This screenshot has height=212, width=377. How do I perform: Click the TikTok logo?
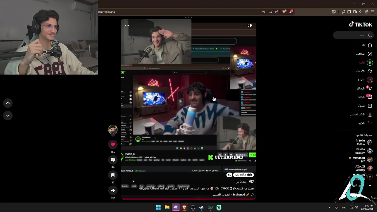(x=361, y=24)
